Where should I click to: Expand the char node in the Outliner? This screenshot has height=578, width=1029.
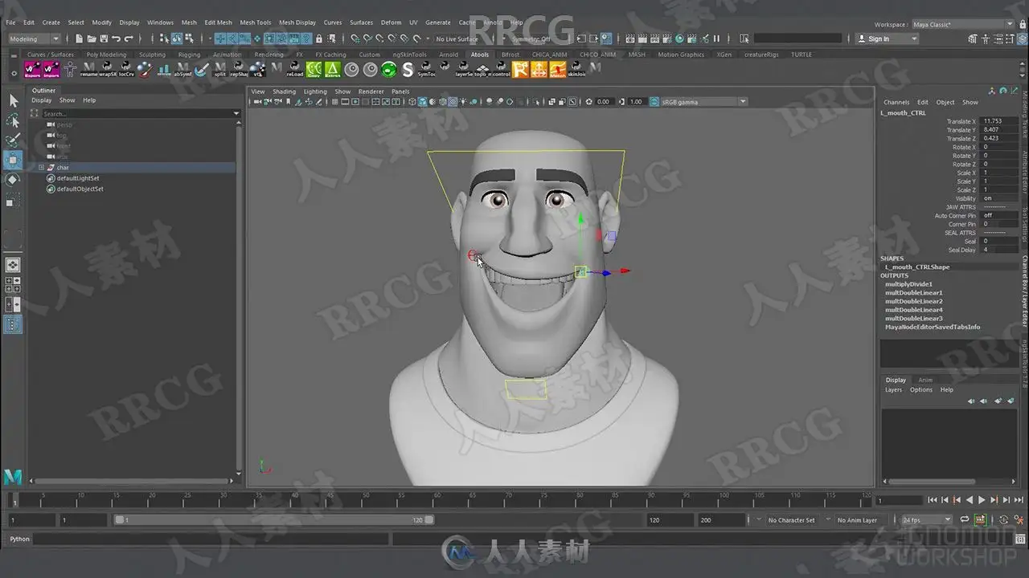[x=41, y=168]
